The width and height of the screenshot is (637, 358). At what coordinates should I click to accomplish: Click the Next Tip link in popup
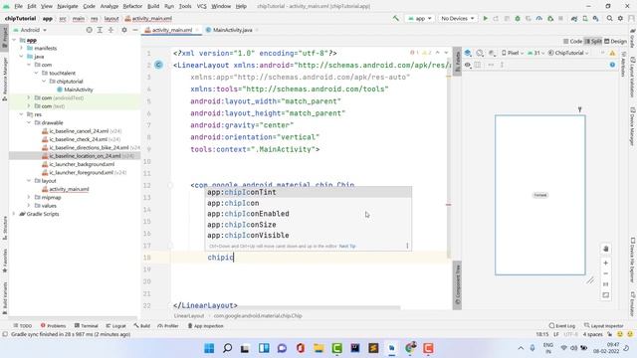(347, 246)
